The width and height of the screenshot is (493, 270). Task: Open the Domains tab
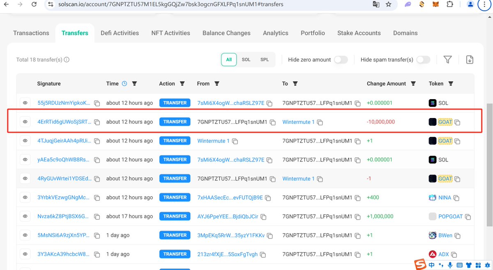pos(405,33)
